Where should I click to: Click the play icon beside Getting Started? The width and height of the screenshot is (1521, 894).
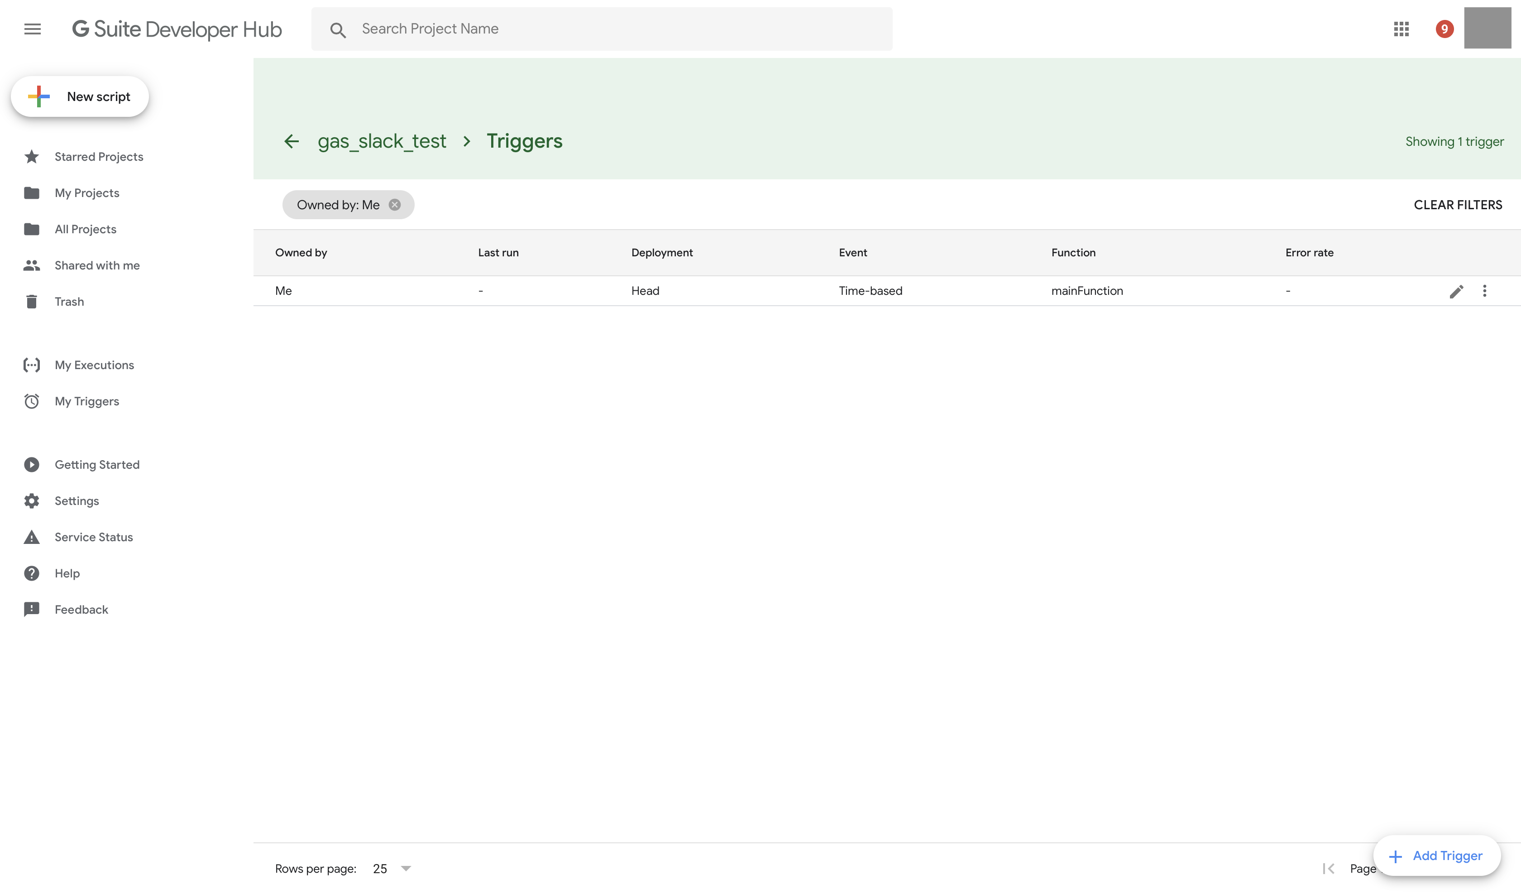pos(31,465)
